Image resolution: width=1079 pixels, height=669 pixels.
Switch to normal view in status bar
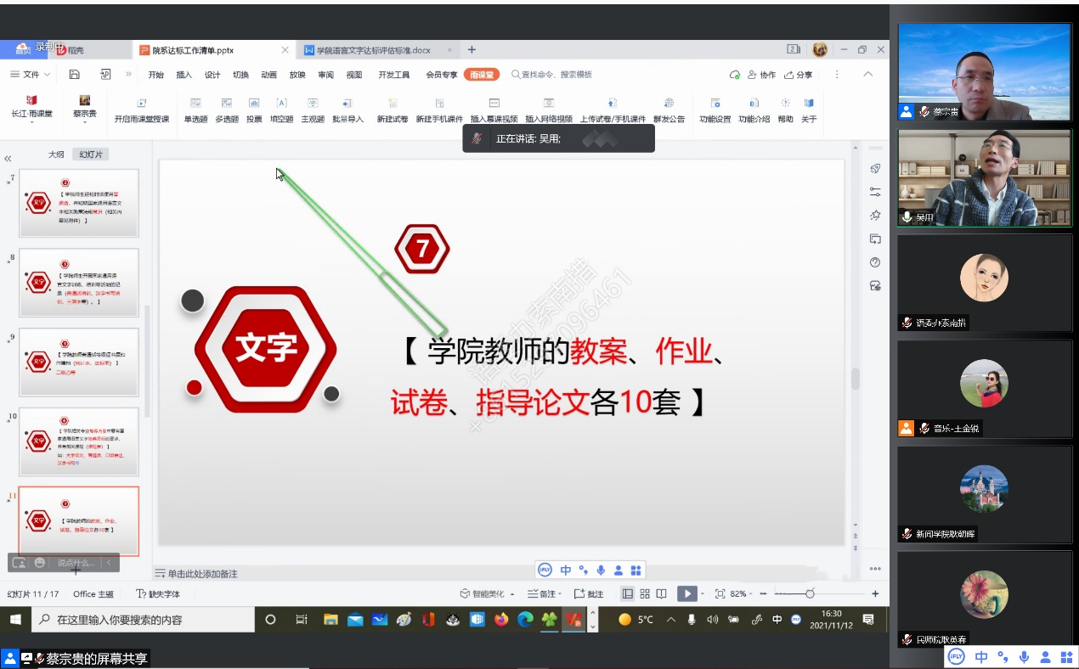coord(628,594)
